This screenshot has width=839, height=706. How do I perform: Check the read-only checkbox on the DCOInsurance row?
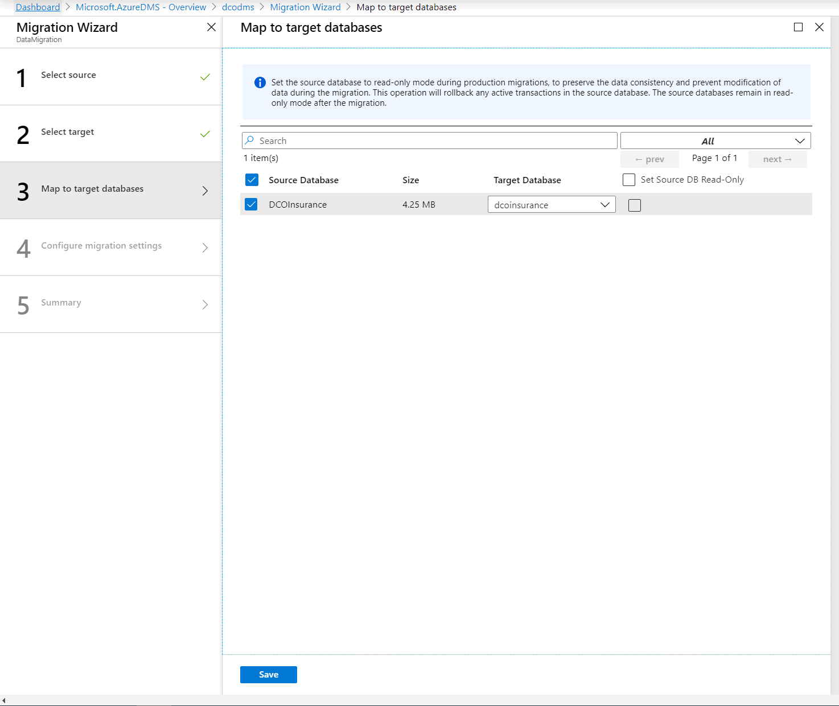click(634, 205)
